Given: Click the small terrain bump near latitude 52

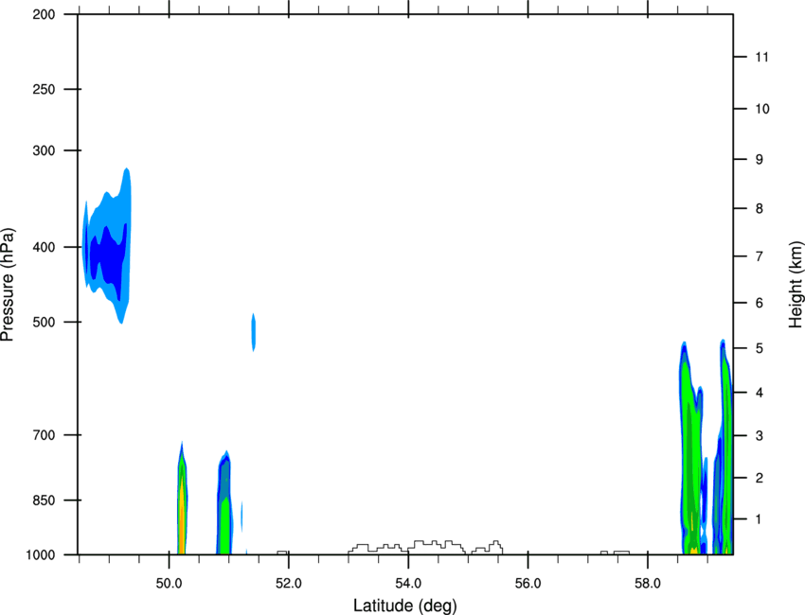Looking at the screenshot, I should pyautogui.click(x=282, y=553).
